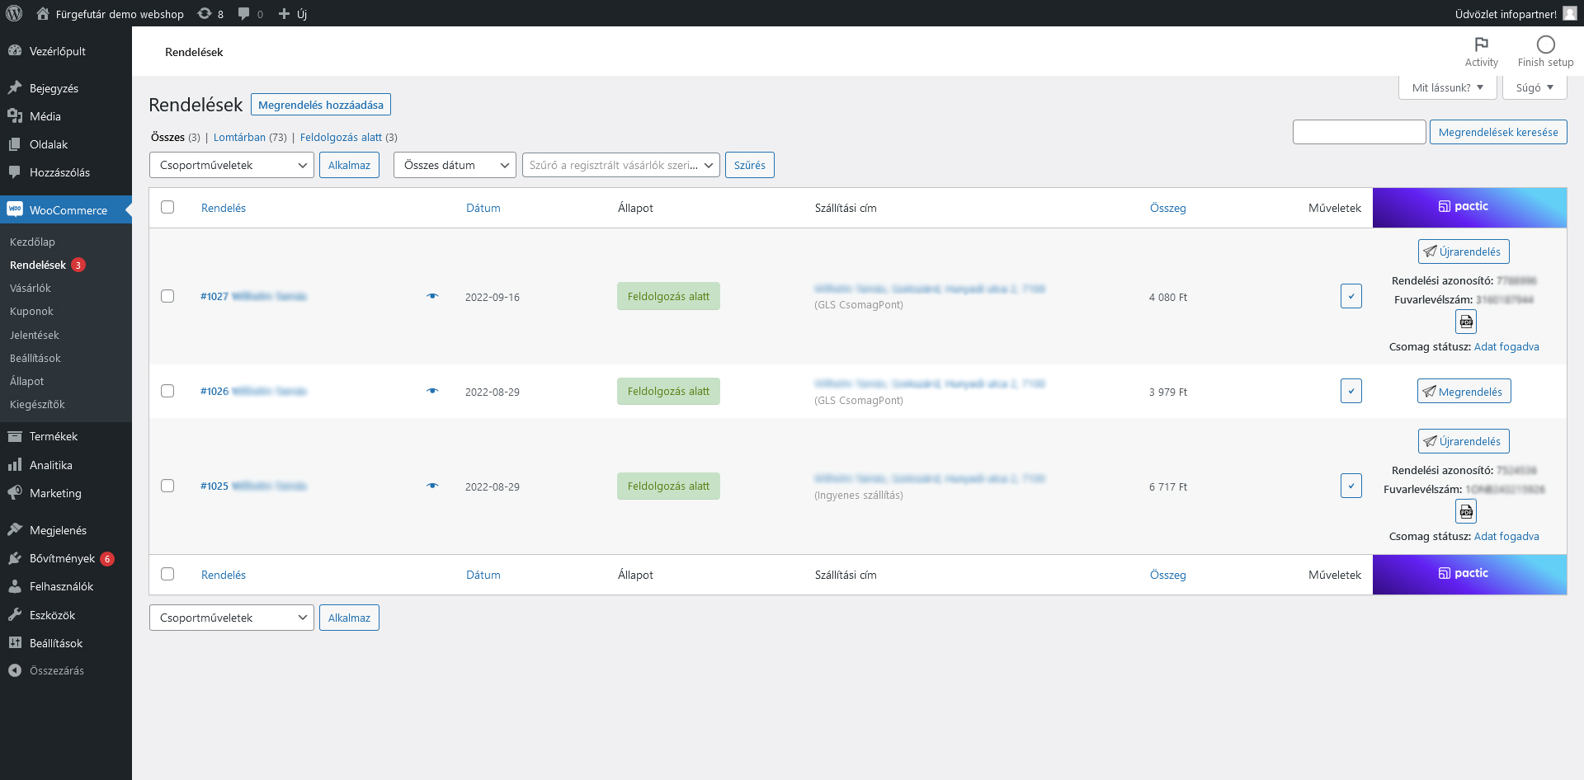Preview order #1025 with the eye icon
Image resolution: width=1584 pixels, height=780 pixels.
(x=432, y=486)
